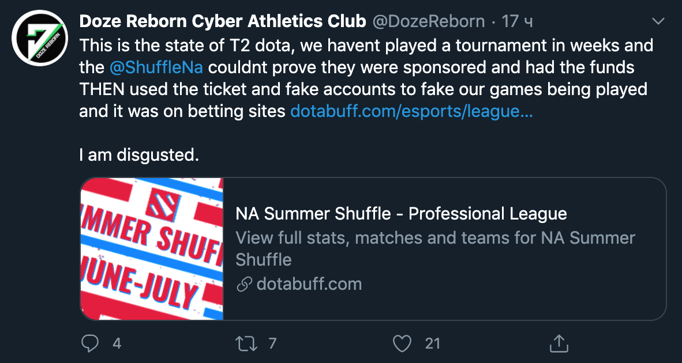The image size is (682, 363).
Task: Visit the @ShuffleNa mention
Action: (x=156, y=67)
